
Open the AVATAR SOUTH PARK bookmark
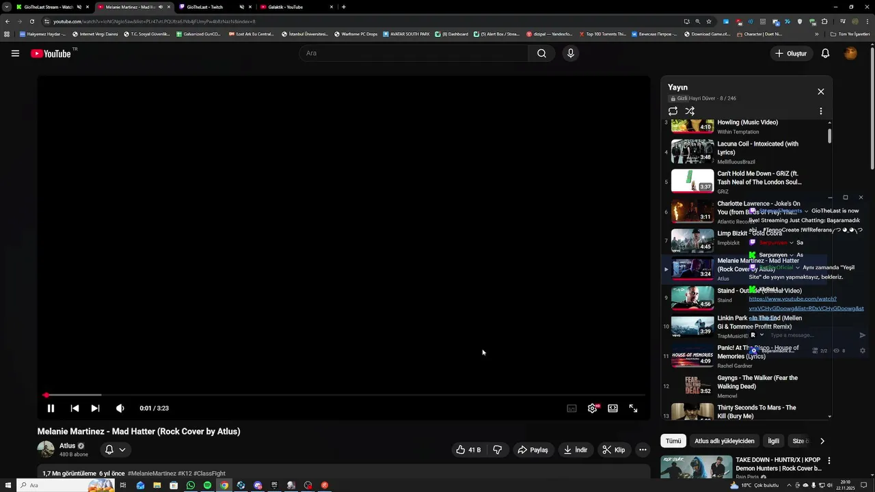pyautogui.click(x=406, y=33)
